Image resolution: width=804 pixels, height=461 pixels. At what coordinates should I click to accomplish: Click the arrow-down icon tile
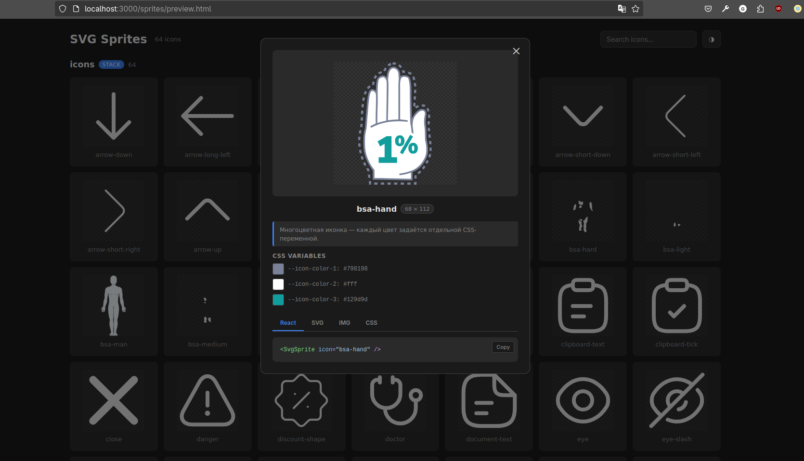pyautogui.click(x=114, y=122)
